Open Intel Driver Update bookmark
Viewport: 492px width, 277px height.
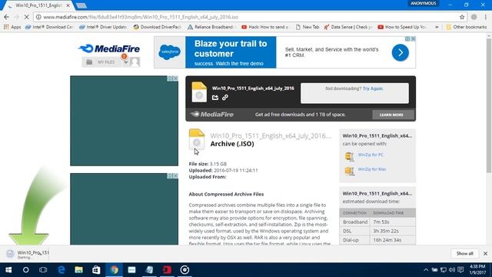[103, 27]
